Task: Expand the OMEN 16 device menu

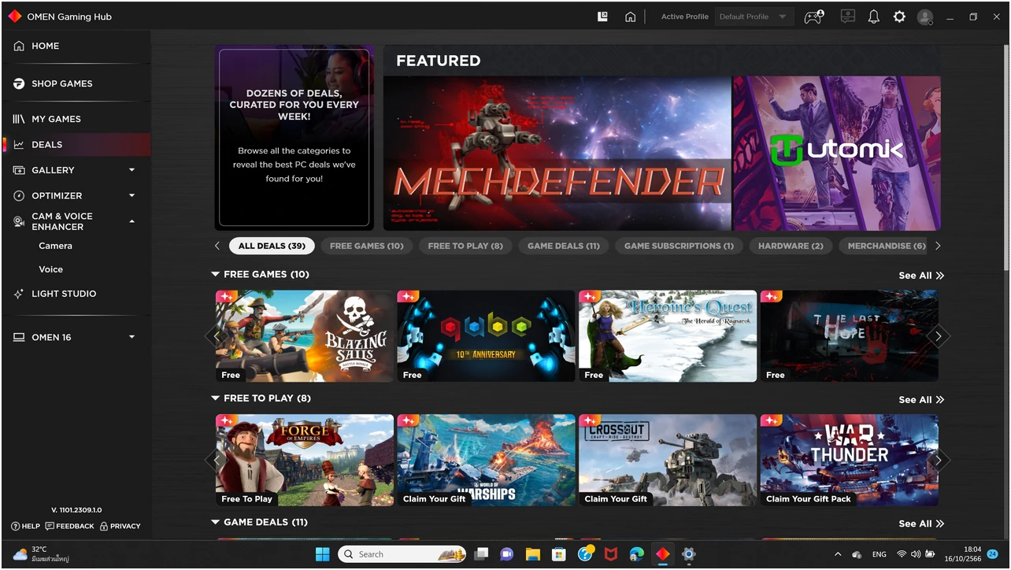Action: 131,337
